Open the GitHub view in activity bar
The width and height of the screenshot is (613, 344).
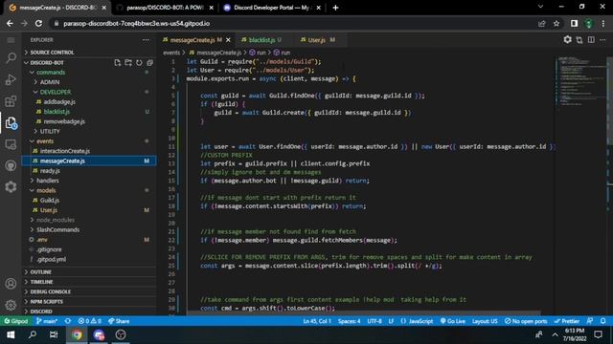pyautogui.click(x=11, y=165)
